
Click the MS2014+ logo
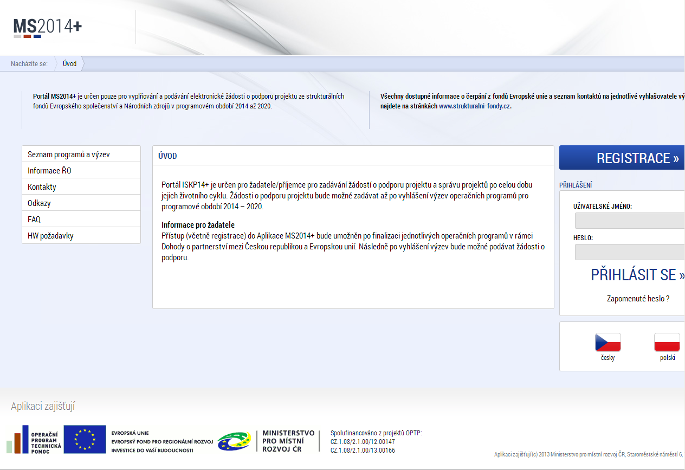[48, 27]
